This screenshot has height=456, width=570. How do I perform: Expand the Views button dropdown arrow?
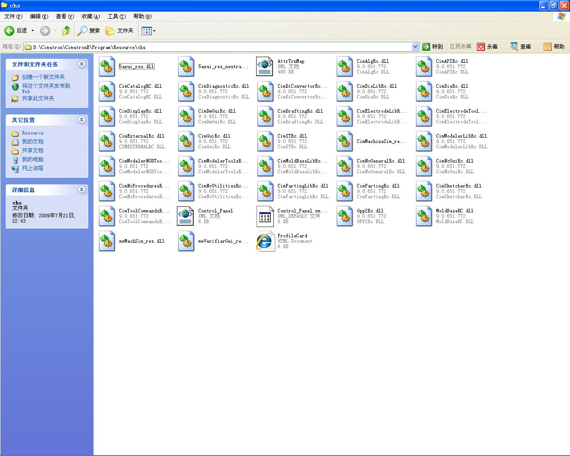click(155, 31)
